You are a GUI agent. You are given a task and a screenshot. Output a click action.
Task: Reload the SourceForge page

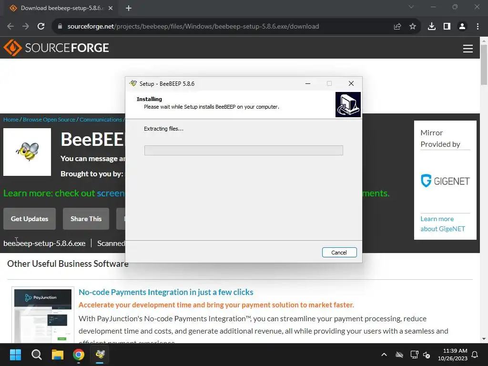pyautogui.click(x=41, y=27)
